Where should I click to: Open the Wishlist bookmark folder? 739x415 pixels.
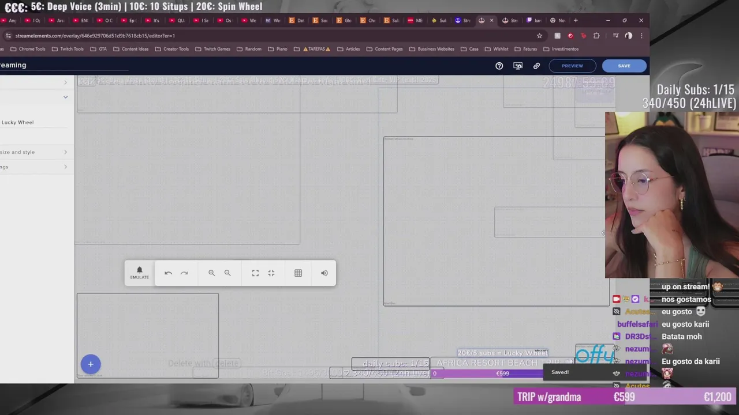pos(497,49)
